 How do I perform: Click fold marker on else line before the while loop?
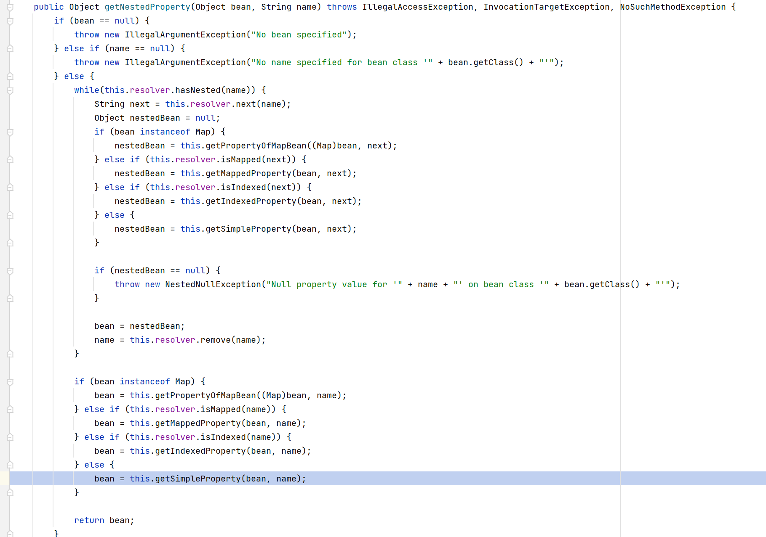tap(10, 77)
